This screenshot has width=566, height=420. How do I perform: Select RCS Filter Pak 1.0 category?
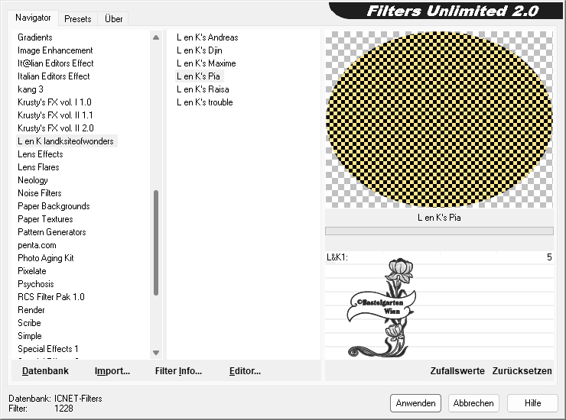point(51,297)
